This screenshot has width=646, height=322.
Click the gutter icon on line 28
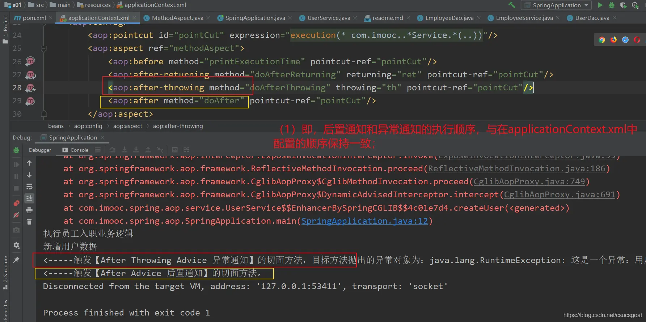(30, 88)
